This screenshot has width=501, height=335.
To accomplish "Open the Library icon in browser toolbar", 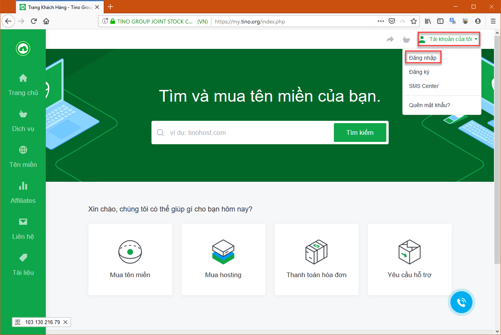I will tap(428, 21).
